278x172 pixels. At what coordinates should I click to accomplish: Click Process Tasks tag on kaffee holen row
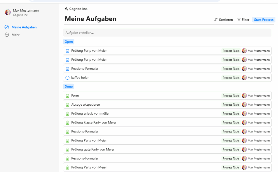pos(231,78)
